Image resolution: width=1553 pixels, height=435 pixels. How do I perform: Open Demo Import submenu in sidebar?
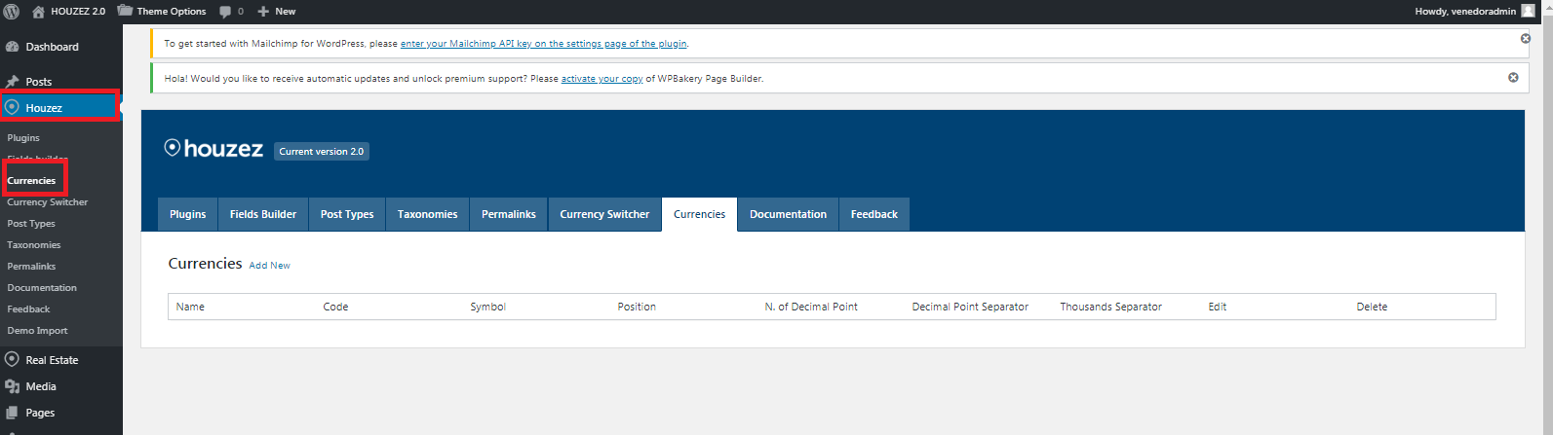(x=37, y=331)
